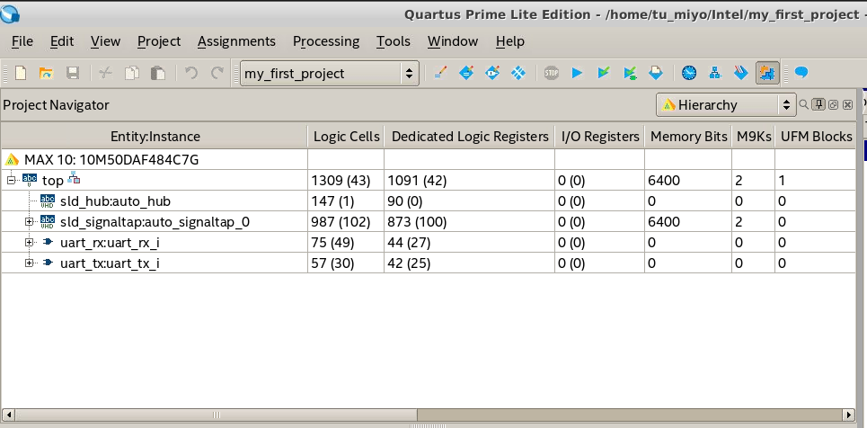Click the Project Navigator search magnifier icon
867x428 pixels.
click(803, 104)
